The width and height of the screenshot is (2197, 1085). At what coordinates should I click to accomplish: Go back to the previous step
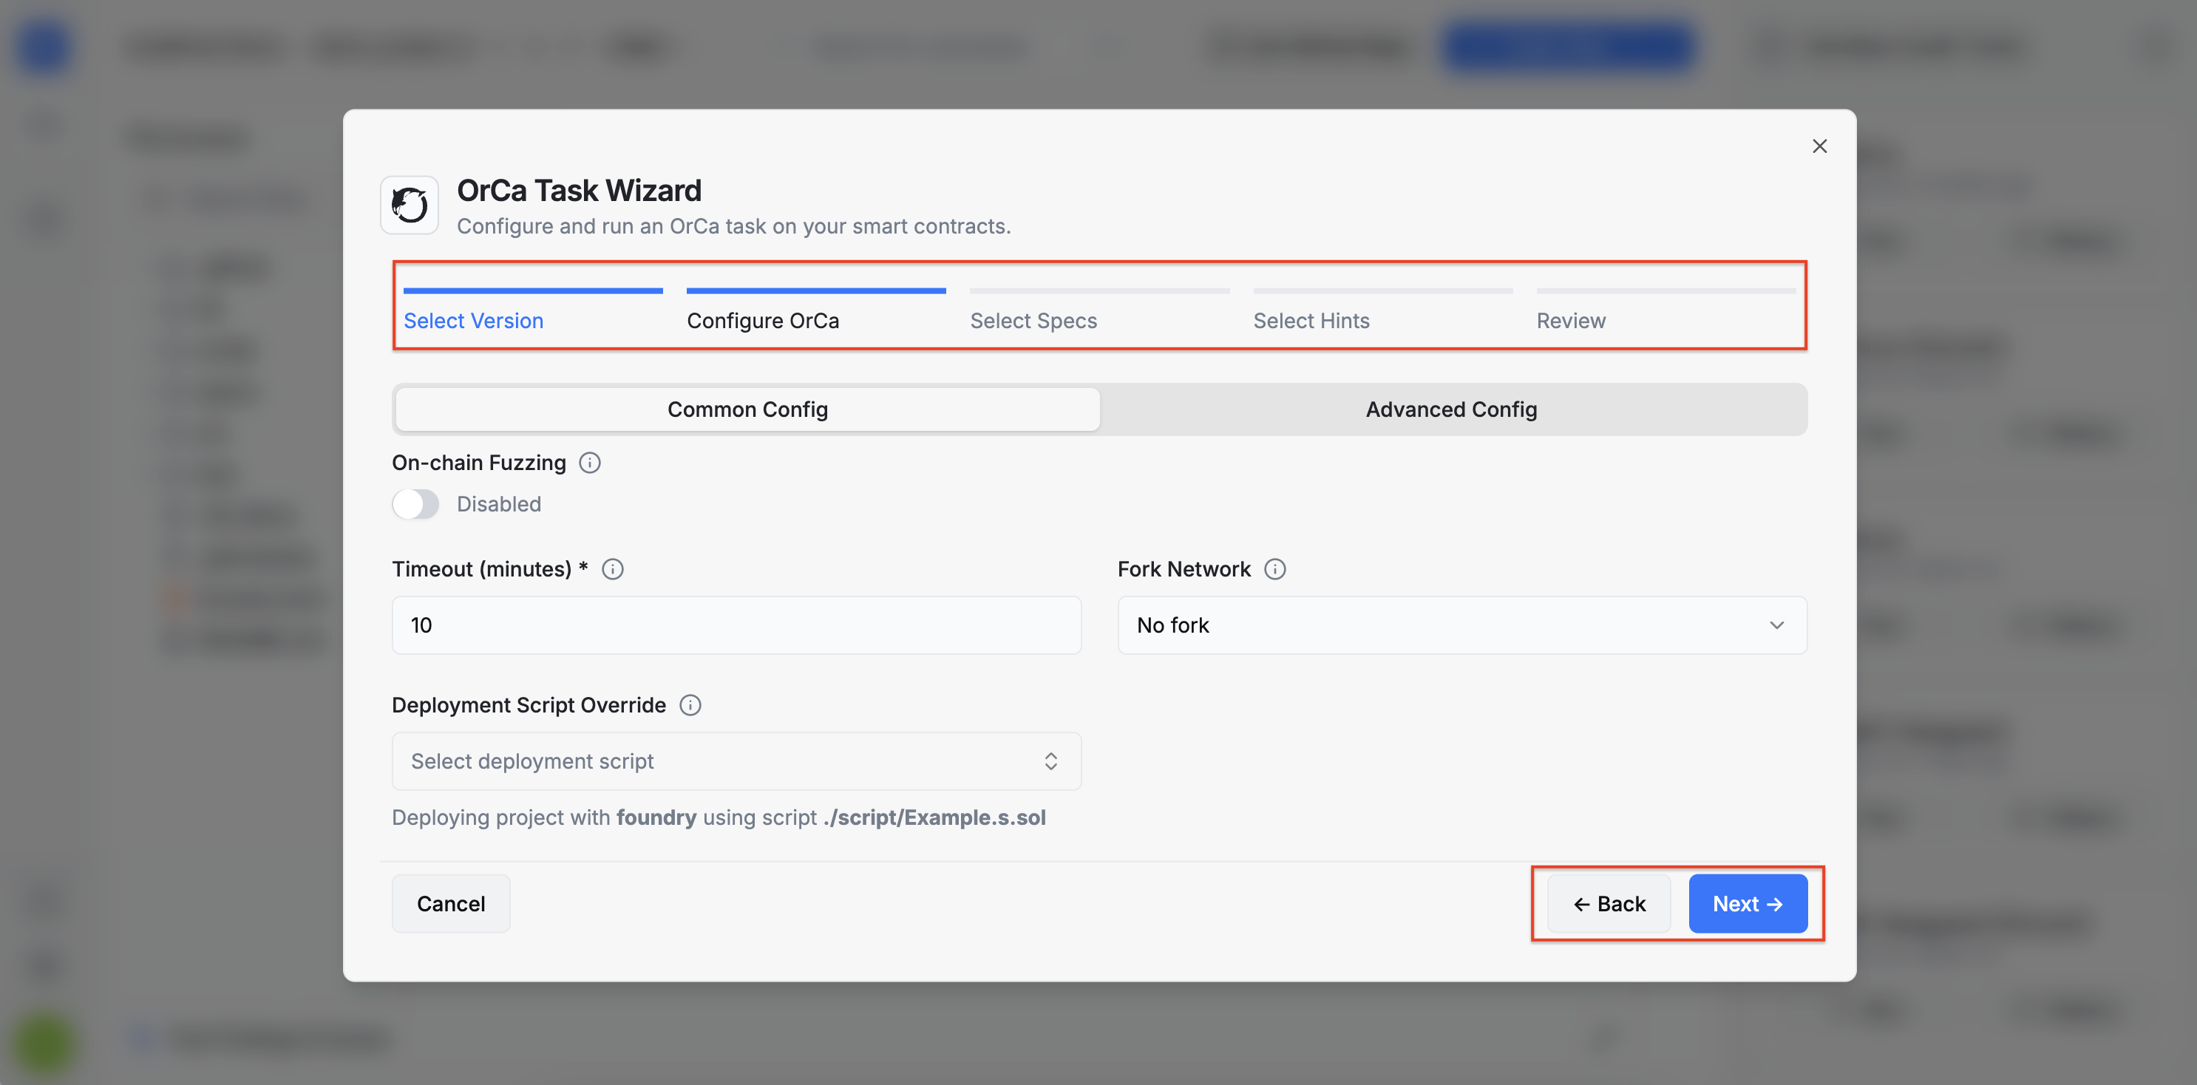tap(1609, 903)
